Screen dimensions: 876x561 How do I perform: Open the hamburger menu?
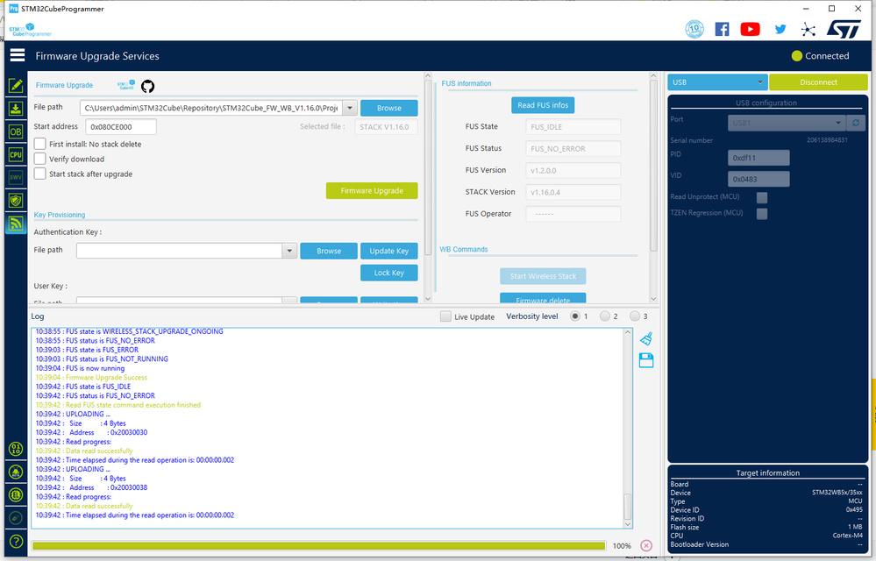click(18, 55)
